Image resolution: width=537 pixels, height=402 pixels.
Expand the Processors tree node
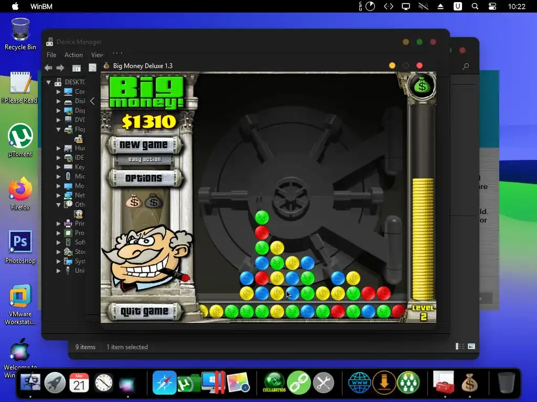pos(58,233)
